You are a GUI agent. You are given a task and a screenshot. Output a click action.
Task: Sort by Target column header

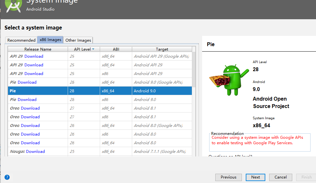tap(162, 49)
